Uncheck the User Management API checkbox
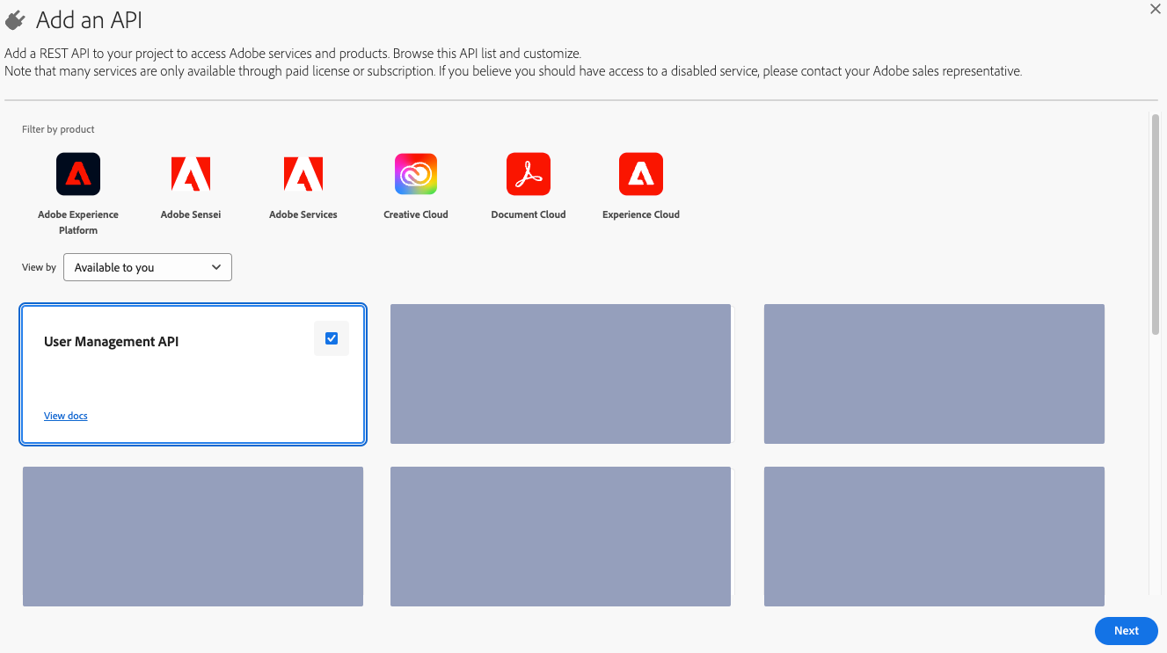The image size is (1167, 653). (332, 338)
